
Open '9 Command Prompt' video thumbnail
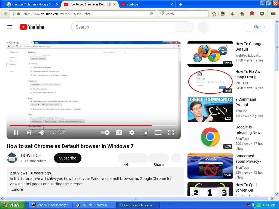point(210,109)
